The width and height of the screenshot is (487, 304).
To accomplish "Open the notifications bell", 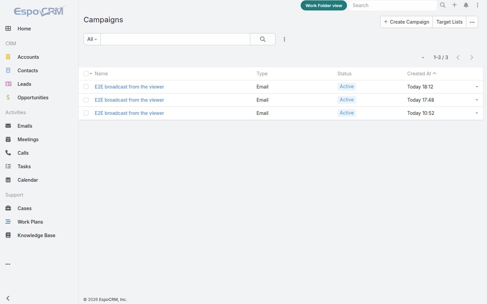I will coord(466,5).
